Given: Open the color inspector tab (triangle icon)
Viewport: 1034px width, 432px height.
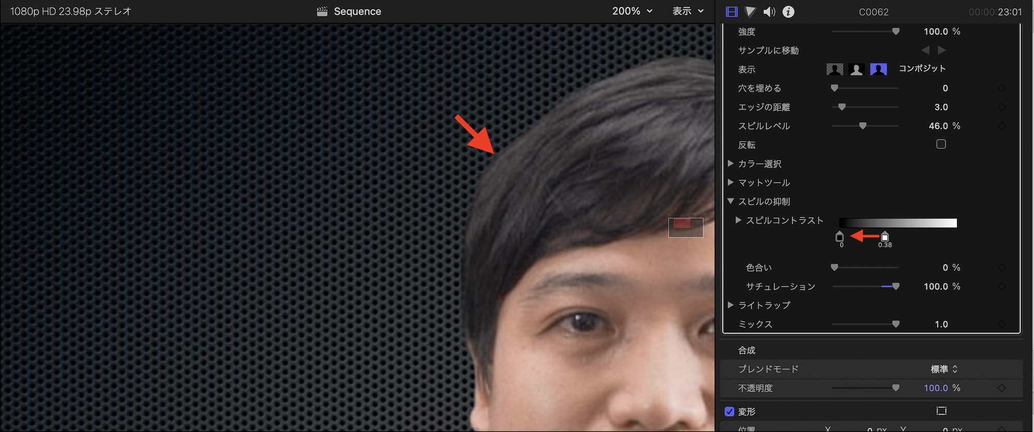Looking at the screenshot, I should click(750, 11).
